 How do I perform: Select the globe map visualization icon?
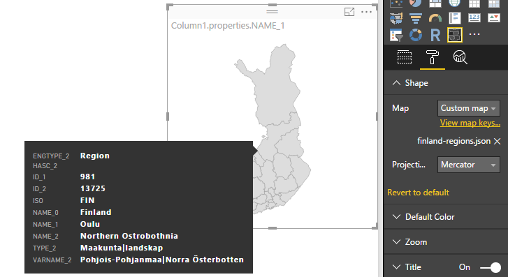pos(454,3)
